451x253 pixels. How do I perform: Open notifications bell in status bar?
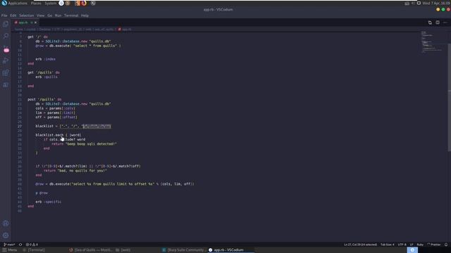coord(446,245)
